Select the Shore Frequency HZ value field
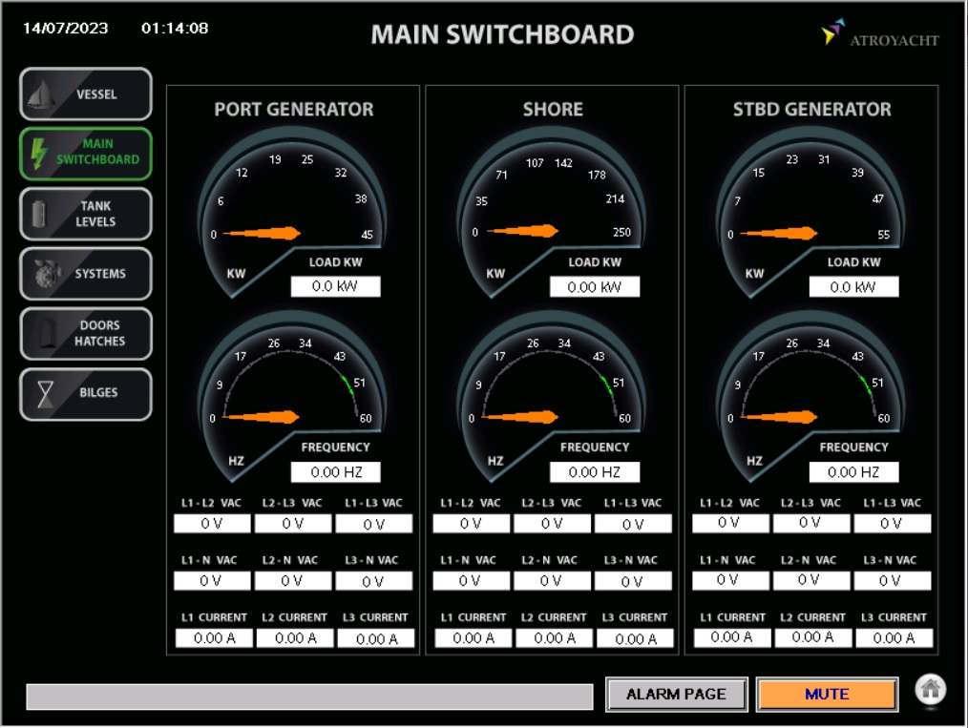 coord(594,471)
